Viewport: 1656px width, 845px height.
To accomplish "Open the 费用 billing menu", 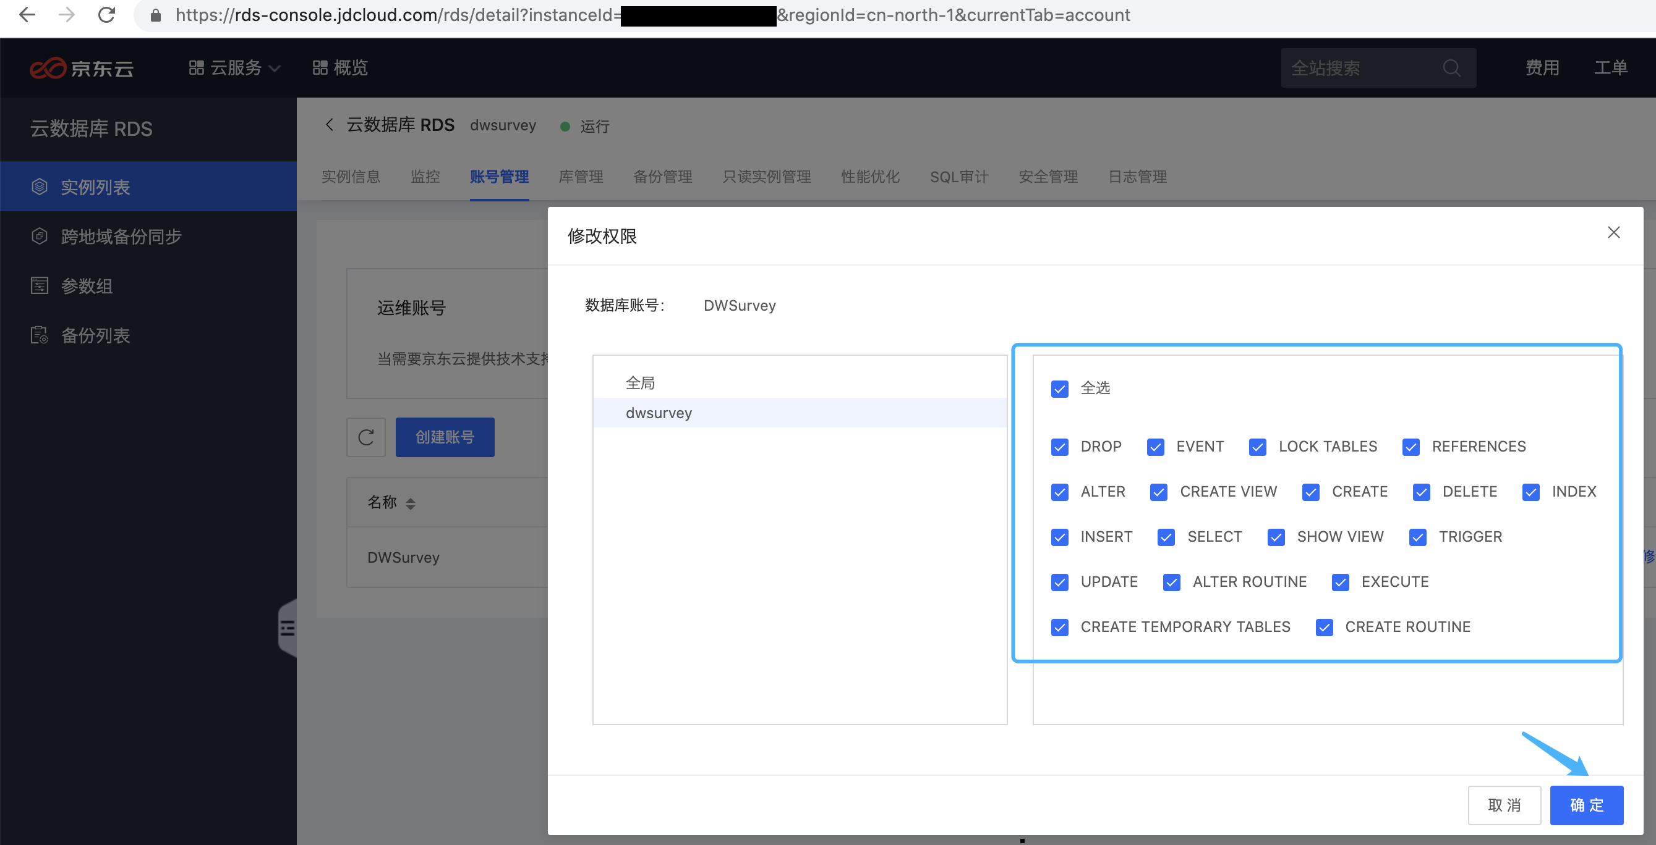I will coord(1542,67).
